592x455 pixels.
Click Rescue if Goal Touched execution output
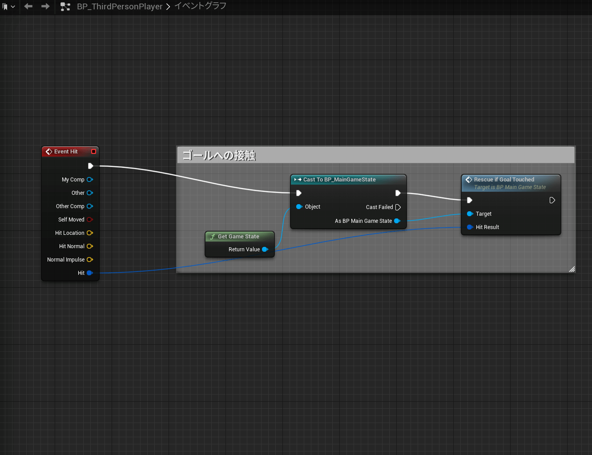(x=552, y=201)
